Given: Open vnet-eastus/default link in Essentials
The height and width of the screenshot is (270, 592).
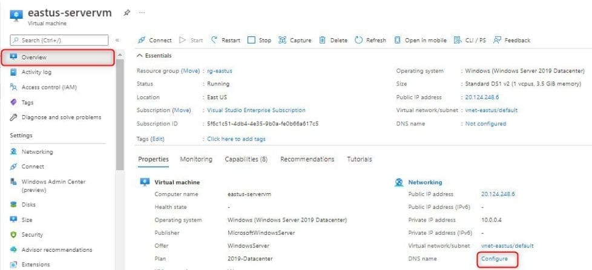Looking at the screenshot, I should 491,110.
